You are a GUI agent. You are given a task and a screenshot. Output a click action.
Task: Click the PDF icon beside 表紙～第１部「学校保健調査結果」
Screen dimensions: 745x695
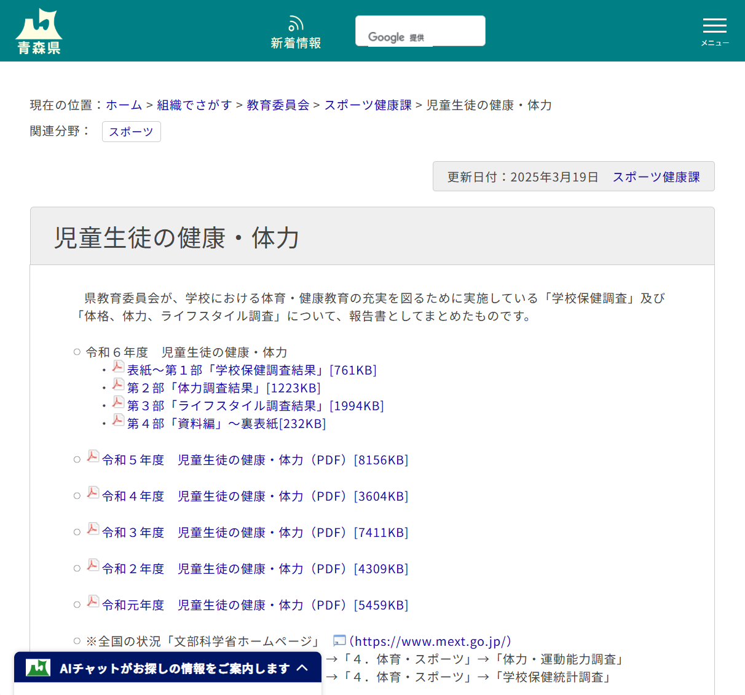[x=117, y=368]
